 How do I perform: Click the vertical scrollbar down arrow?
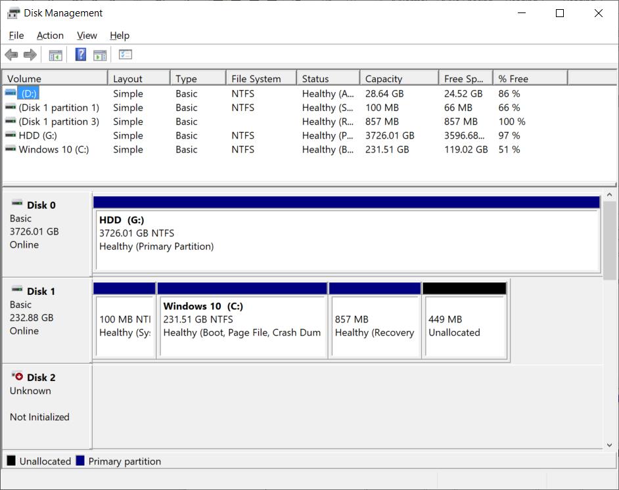pos(608,443)
